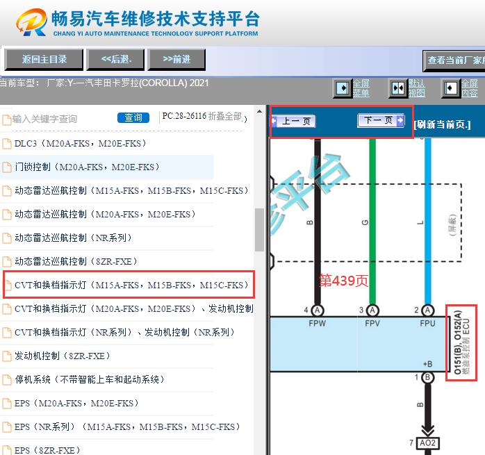
Task: Open DLC3 (M20A-FKS, M20E-FKS) entry
Action: [x=81, y=144]
